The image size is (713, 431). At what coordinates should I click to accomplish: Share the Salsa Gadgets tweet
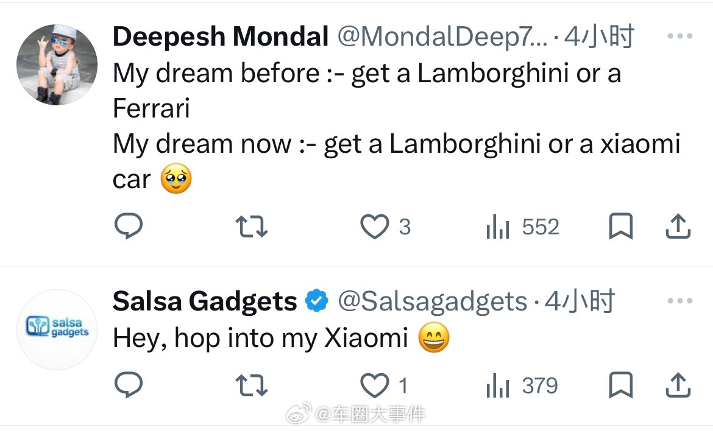point(677,385)
